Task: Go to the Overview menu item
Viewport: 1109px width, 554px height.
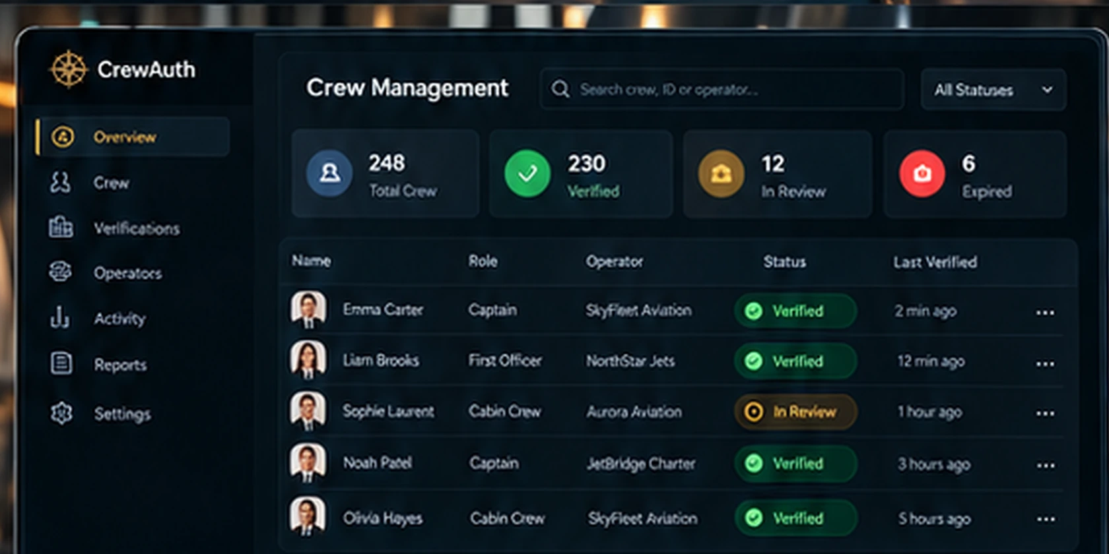Action: pyautogui.click(x=133, y=137)
